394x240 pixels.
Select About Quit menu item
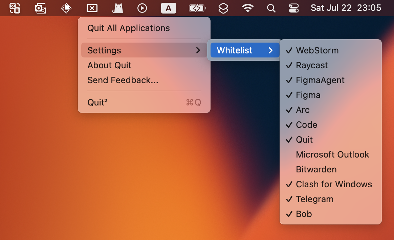coord(144,65)
